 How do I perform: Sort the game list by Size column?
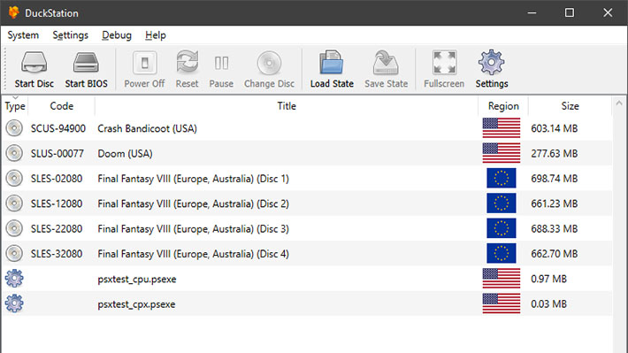point(570,106)
